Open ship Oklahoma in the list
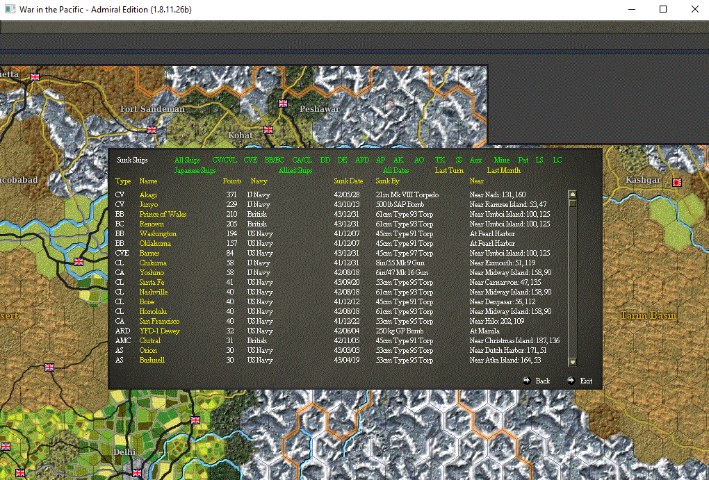This screenshot has width=709, height=480. (x=155, y=244)
